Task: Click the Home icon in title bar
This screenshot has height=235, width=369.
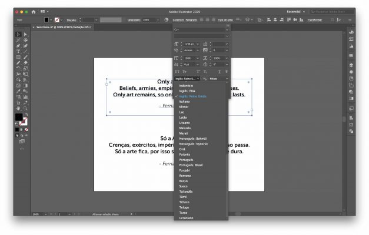Action: [x=34, y=12]
